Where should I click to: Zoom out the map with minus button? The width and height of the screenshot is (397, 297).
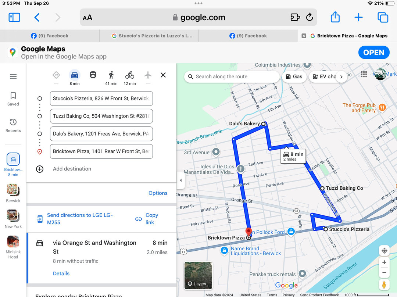click(384, 273)
